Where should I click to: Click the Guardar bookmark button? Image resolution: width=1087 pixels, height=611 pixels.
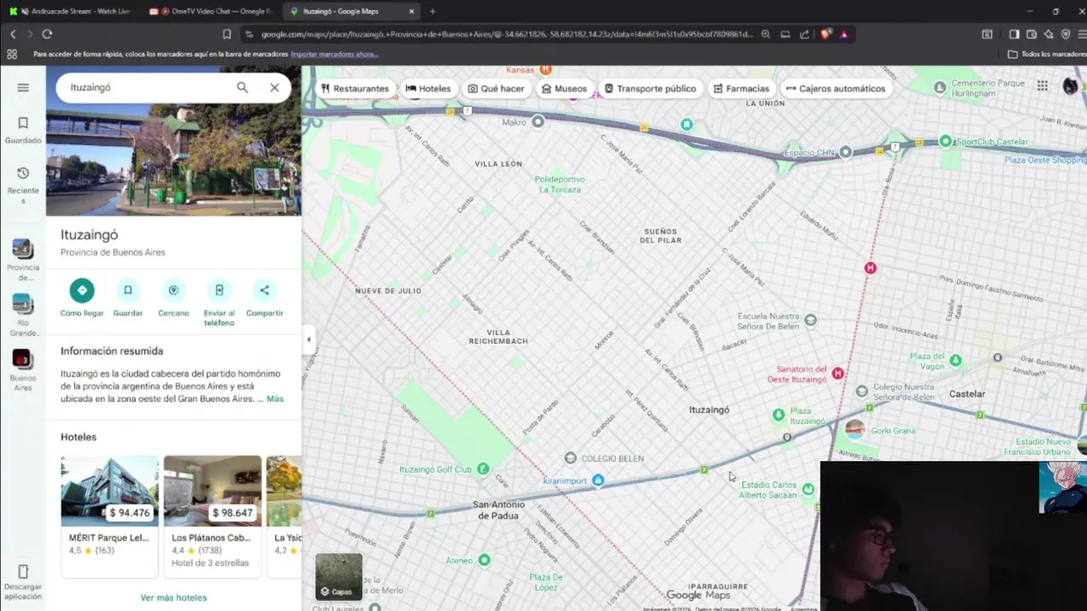(127, 298)
